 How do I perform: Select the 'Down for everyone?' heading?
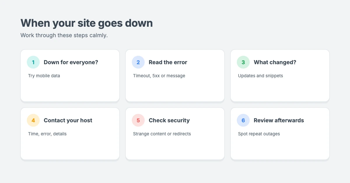click(71, 62)
